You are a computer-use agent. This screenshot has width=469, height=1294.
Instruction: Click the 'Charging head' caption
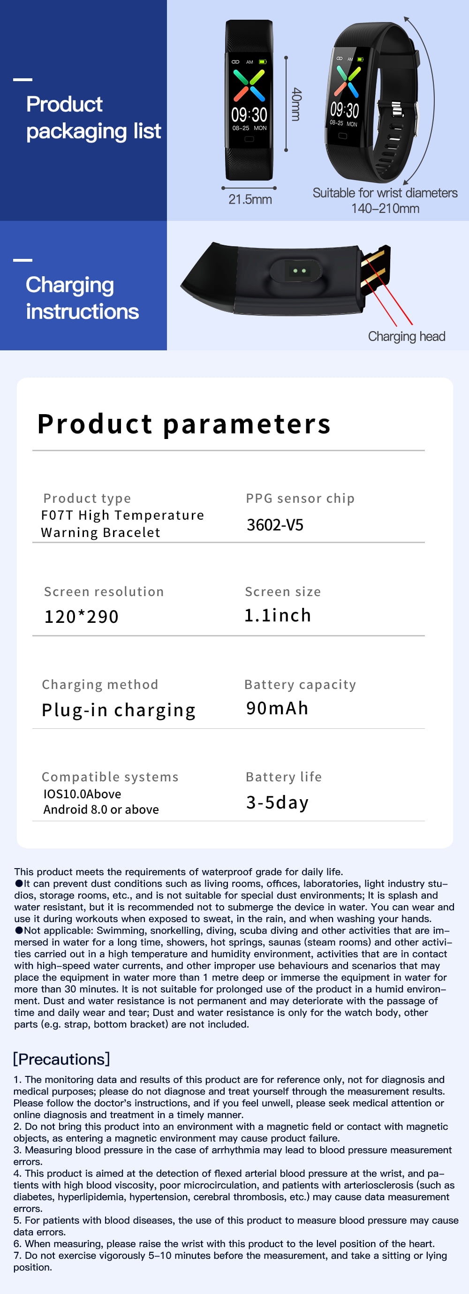[407, 336]
